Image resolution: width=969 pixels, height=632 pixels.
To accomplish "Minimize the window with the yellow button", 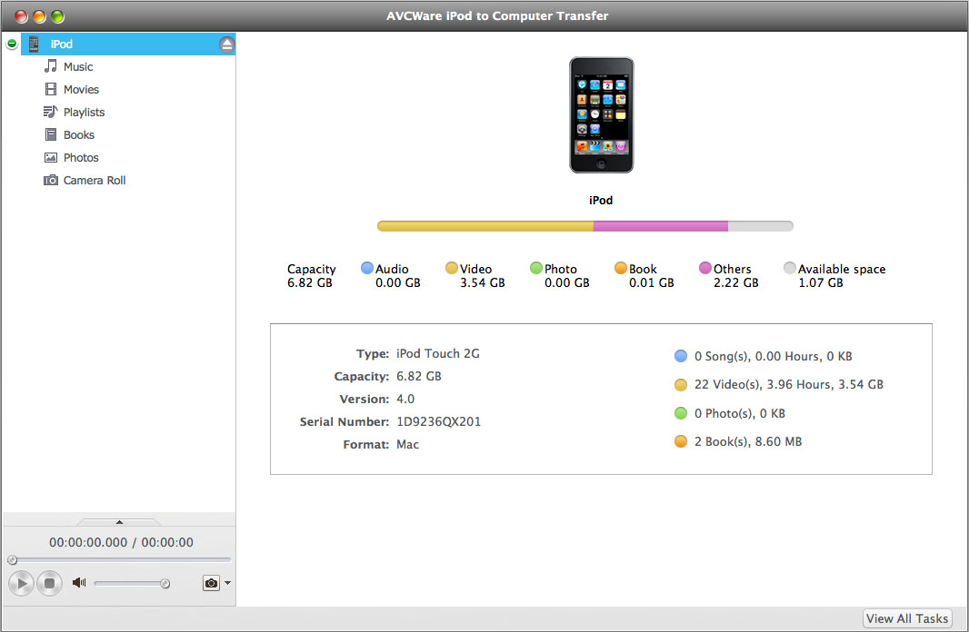I will coord(39,16).
